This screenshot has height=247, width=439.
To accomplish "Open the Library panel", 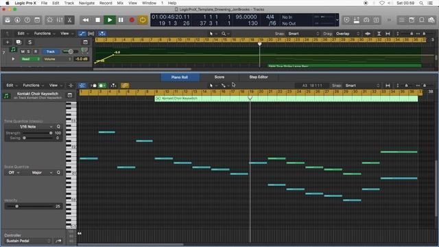I will tap(8, 20).
